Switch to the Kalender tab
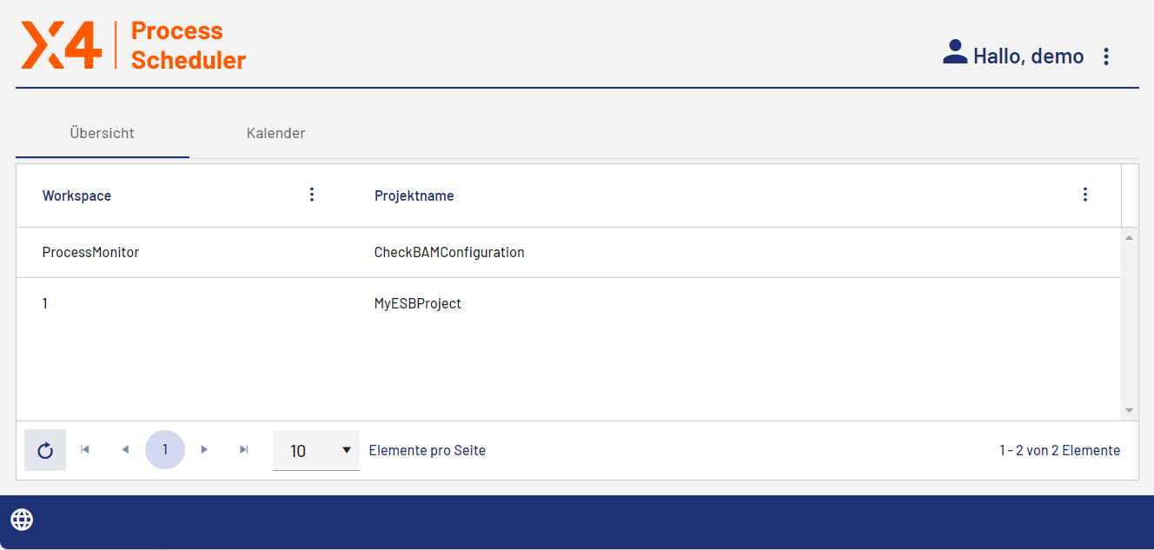The image size is (1154, 550). coord(275,134)
